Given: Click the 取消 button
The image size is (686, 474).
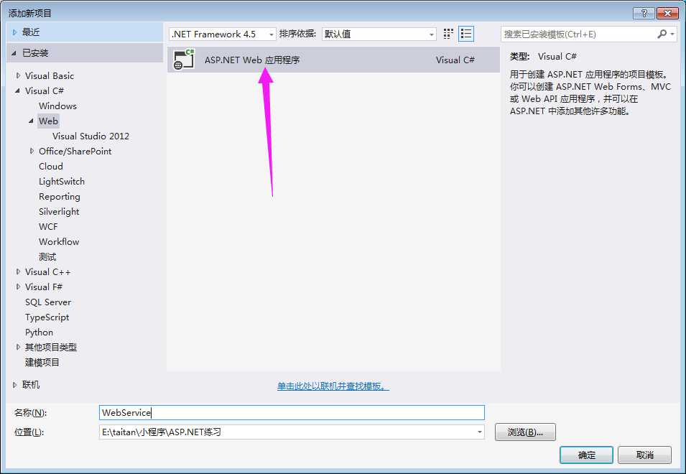Looking at the screenshot, I should (644, 455).
